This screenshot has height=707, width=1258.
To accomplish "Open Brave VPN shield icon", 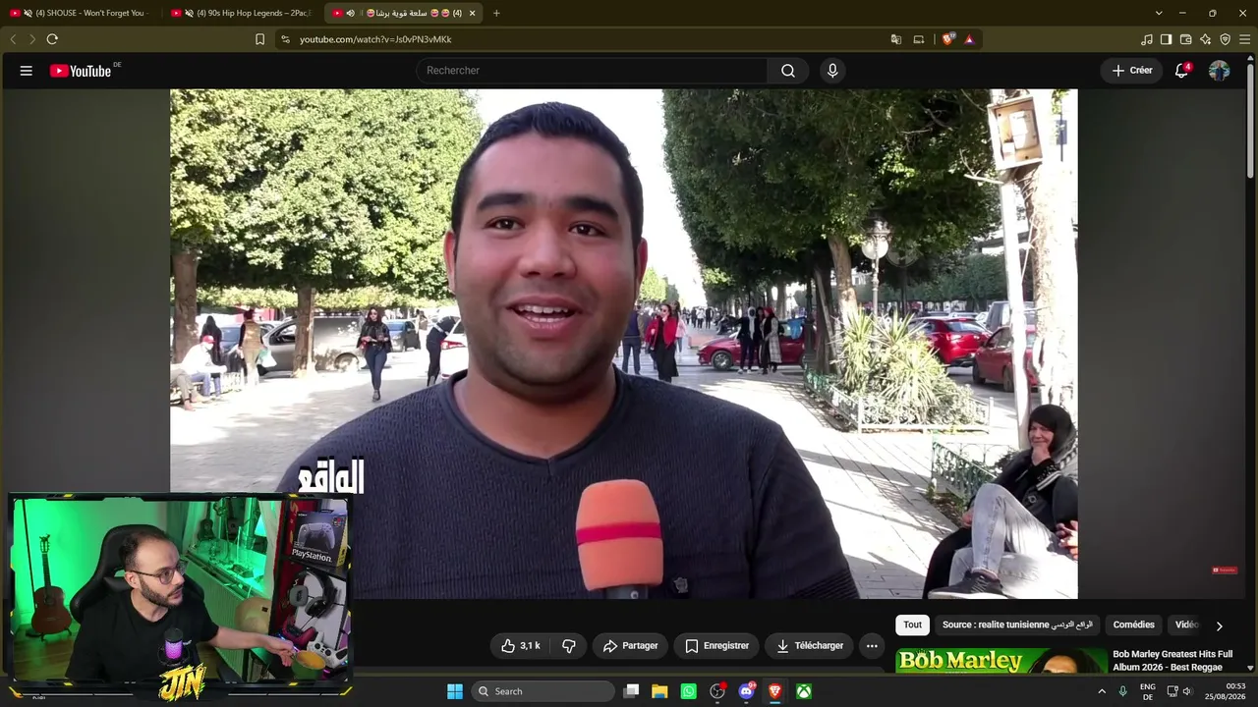I will (1225, 39).
